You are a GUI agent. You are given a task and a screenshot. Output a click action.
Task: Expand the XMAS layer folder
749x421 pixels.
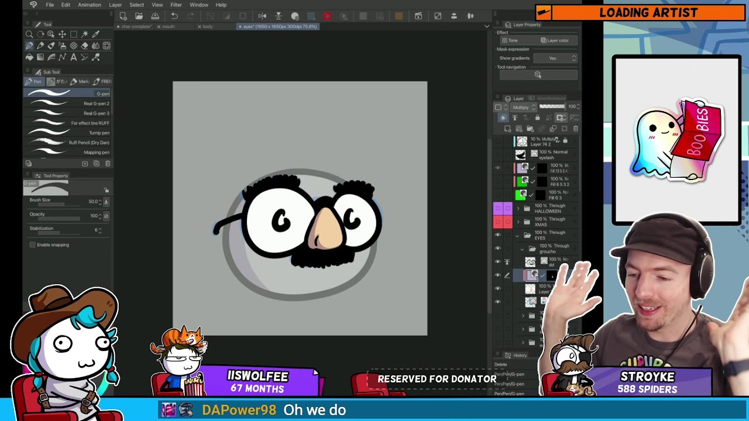tap(517, 222)
